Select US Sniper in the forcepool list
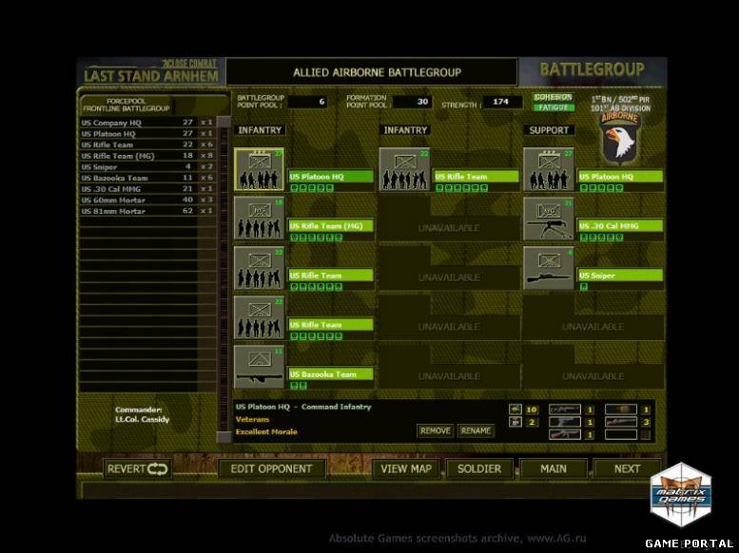Image resolution: width=739 pixels, height=553 pixels. click(147, 166)
